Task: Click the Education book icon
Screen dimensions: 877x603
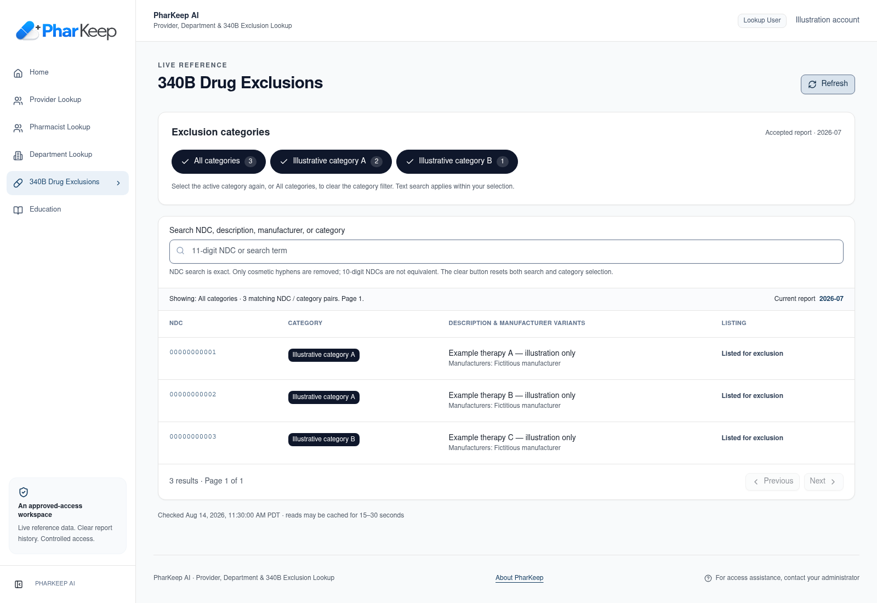Action: [18, 210]
